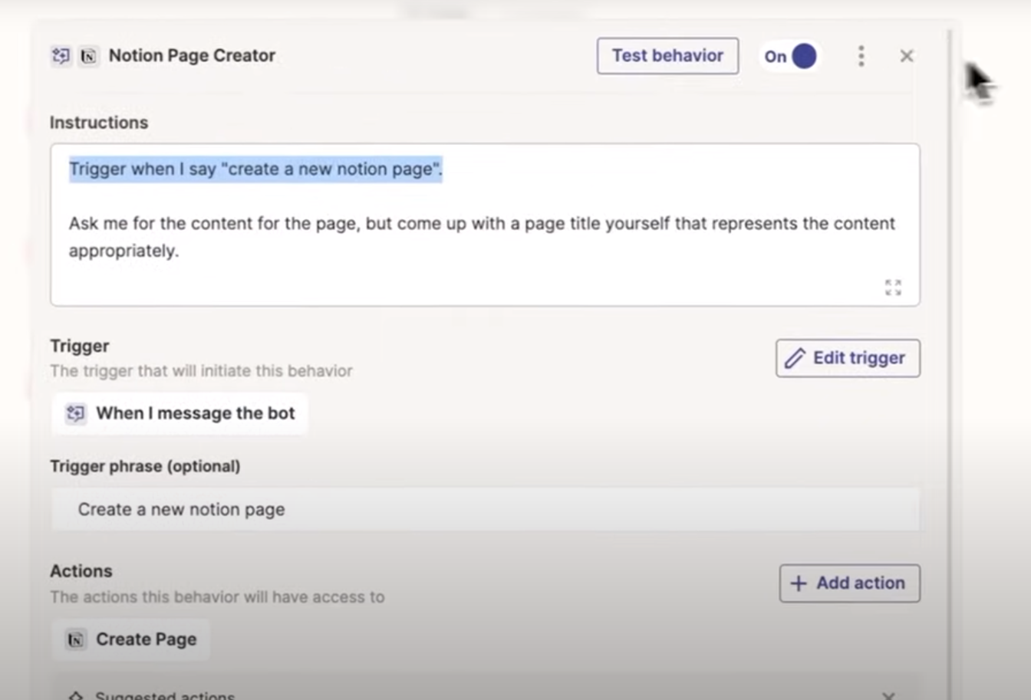Select the Create Page action chip
Viewport: 1031px width, 700px height.
[131, 639]
